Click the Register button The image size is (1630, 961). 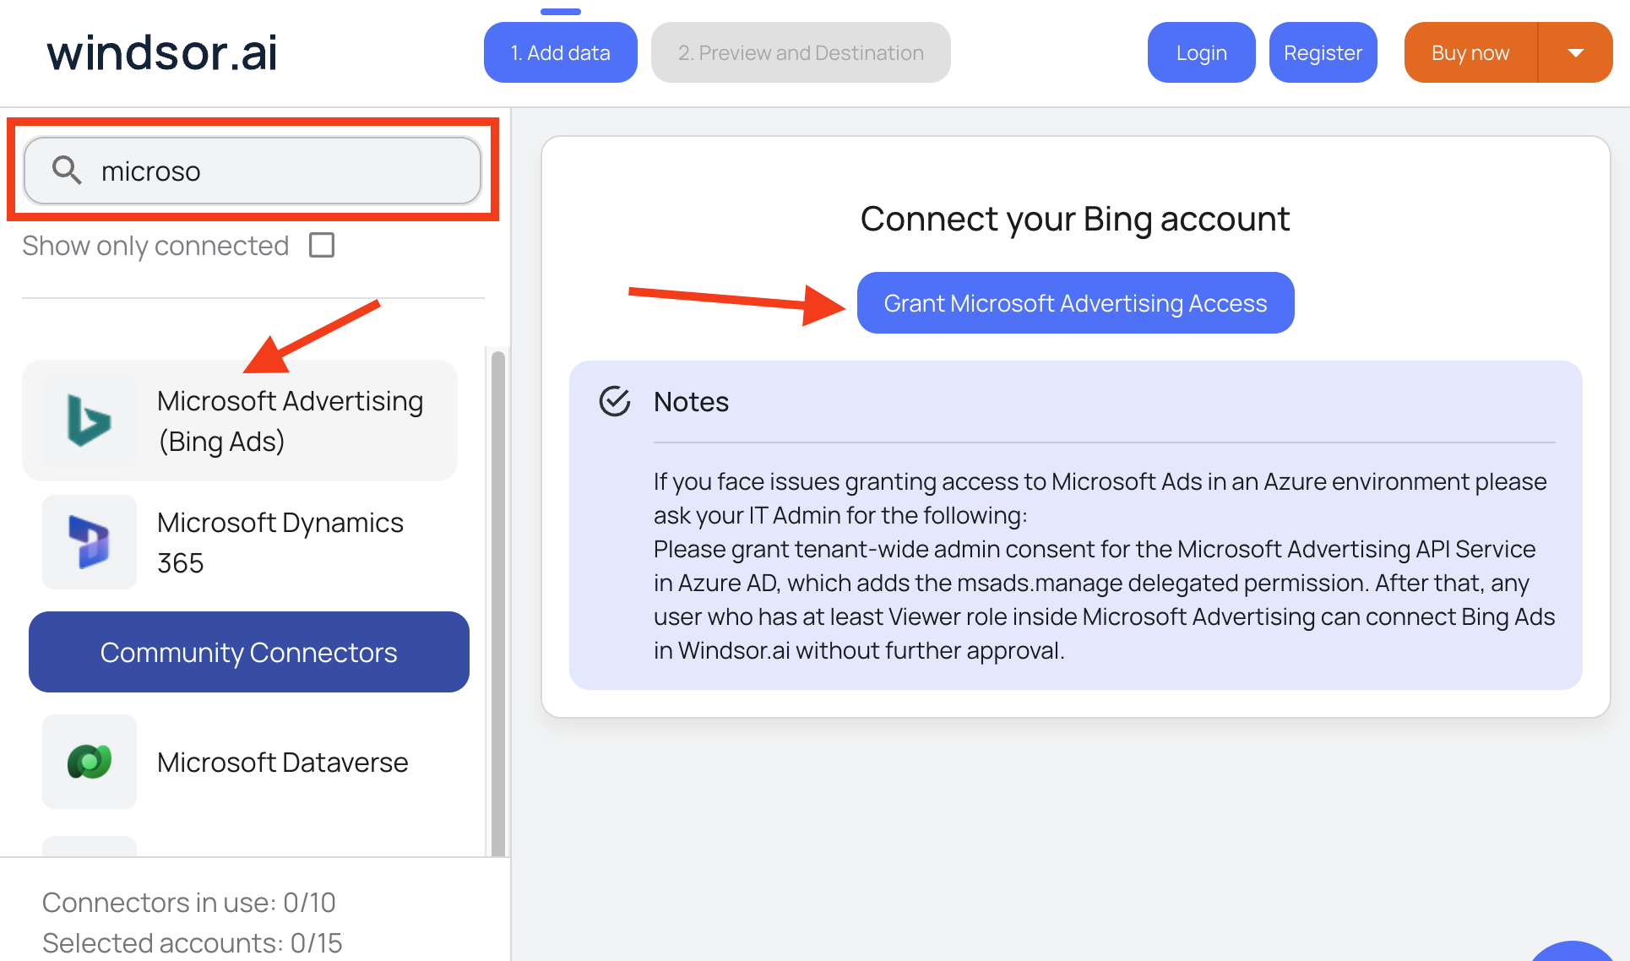(x=1323, y=52)
